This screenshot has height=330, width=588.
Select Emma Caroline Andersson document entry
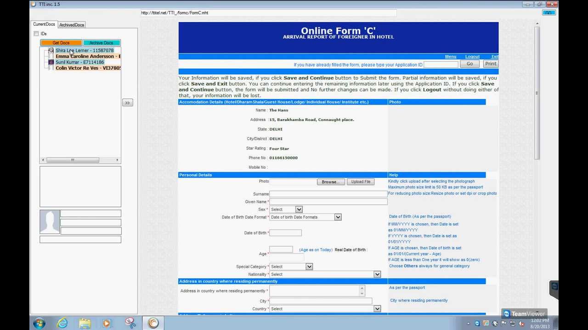pyautogui.click(x=88, y=56)
